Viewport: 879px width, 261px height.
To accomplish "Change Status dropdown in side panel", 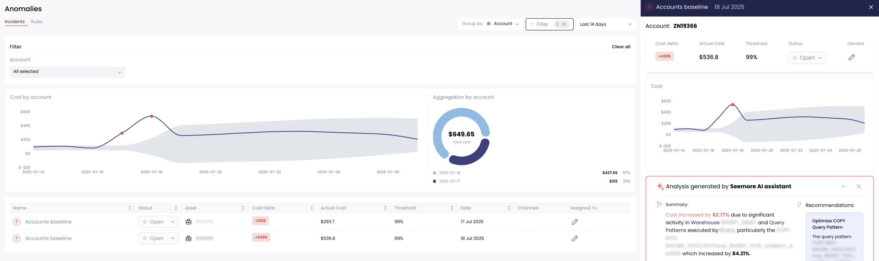I will tap(807, 58).
